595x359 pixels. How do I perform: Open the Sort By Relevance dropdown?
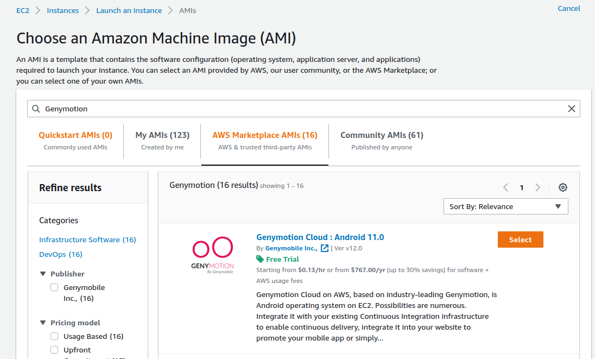pyautogui.click(x=505, y=206)
